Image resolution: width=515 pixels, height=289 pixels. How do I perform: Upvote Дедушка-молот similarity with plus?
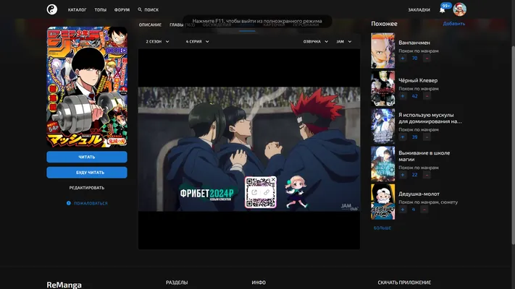403,210
